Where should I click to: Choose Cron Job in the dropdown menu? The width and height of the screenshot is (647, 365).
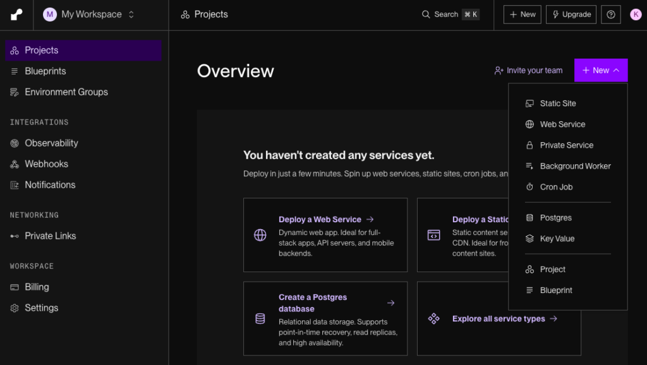556,187
